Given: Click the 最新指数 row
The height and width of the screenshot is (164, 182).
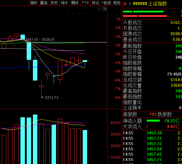Looking at the screenshot, I should (x=132, y=46).
